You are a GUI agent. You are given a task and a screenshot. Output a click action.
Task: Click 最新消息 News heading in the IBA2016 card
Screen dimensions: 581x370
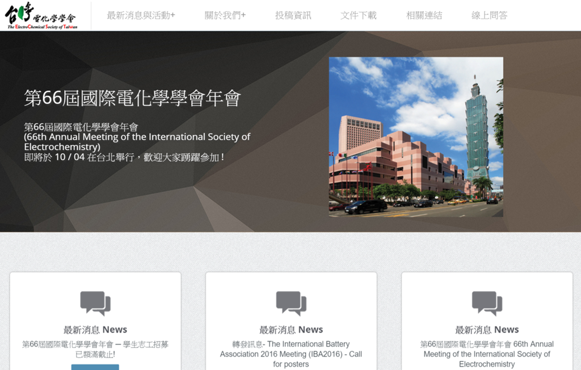click(x=291, y=330)
